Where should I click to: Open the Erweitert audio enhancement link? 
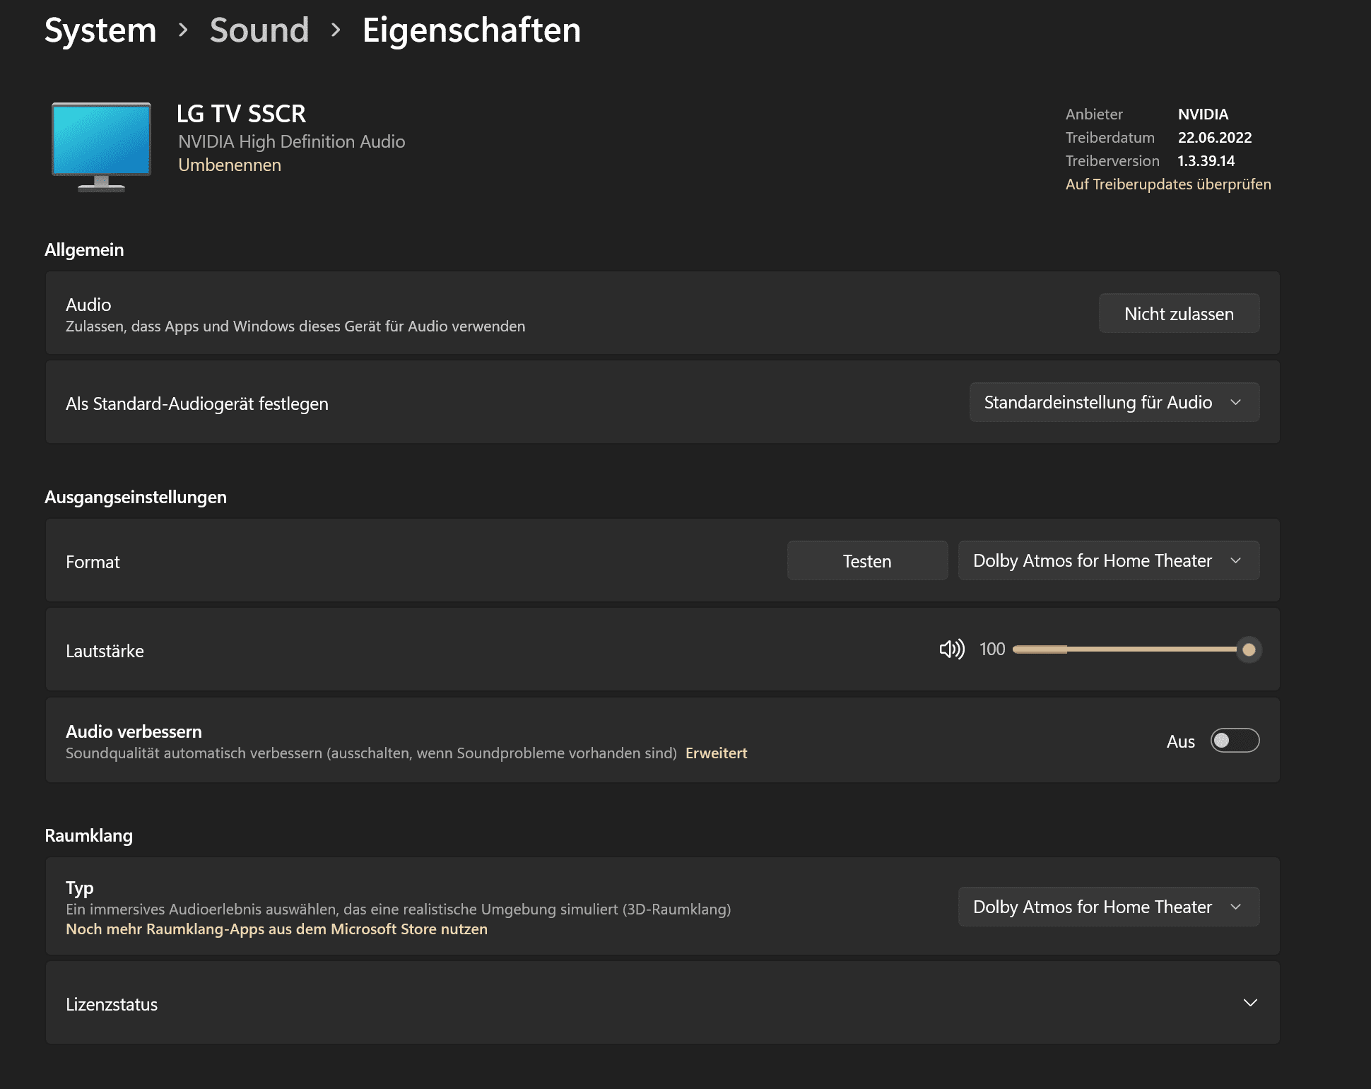click(716, 753)
